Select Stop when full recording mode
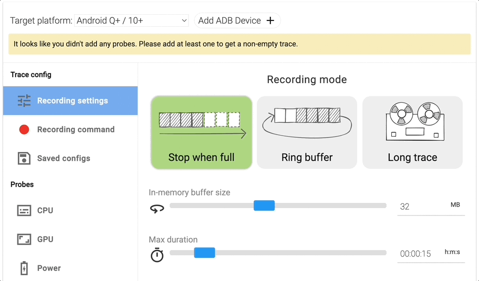The image size is (479, 281). [x=201, y=132]
